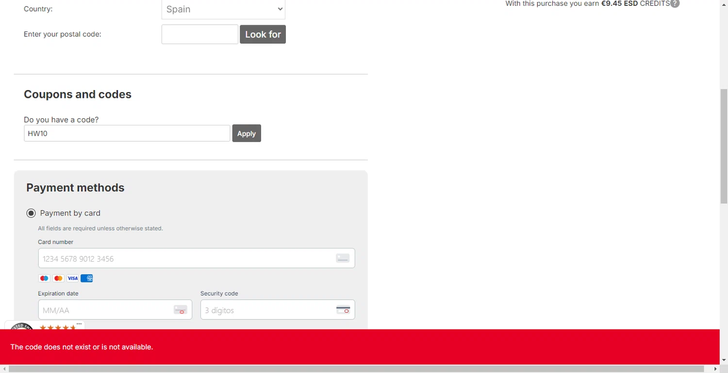Image resolution: width=728 pixels, height=373 pixels.
Task: Click the Mastercard logo
Action: pos(58,278)
